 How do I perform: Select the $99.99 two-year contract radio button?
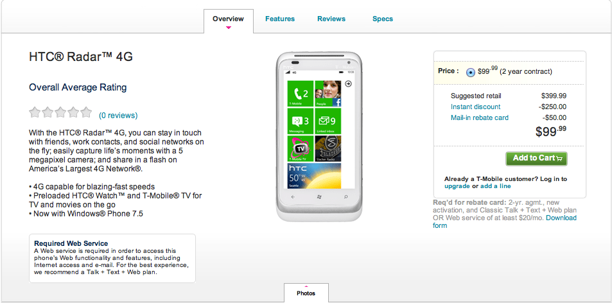[x=471, y=73]
